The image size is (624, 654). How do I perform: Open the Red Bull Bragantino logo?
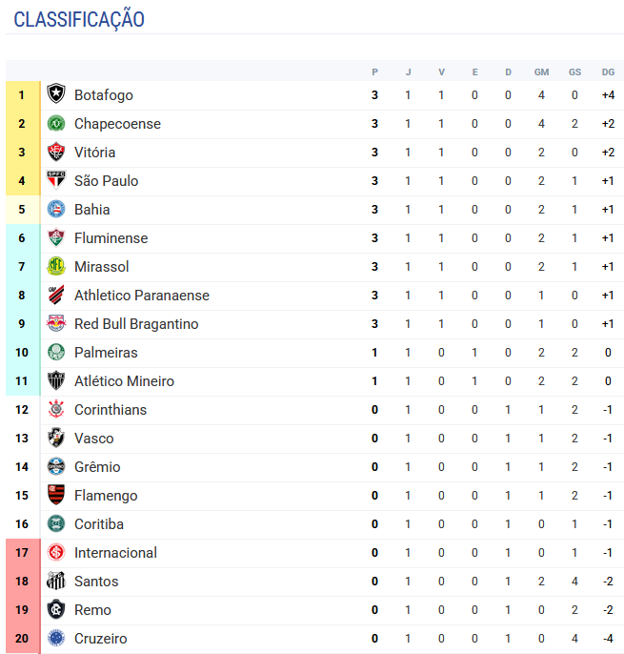click(x=56, y=324)
